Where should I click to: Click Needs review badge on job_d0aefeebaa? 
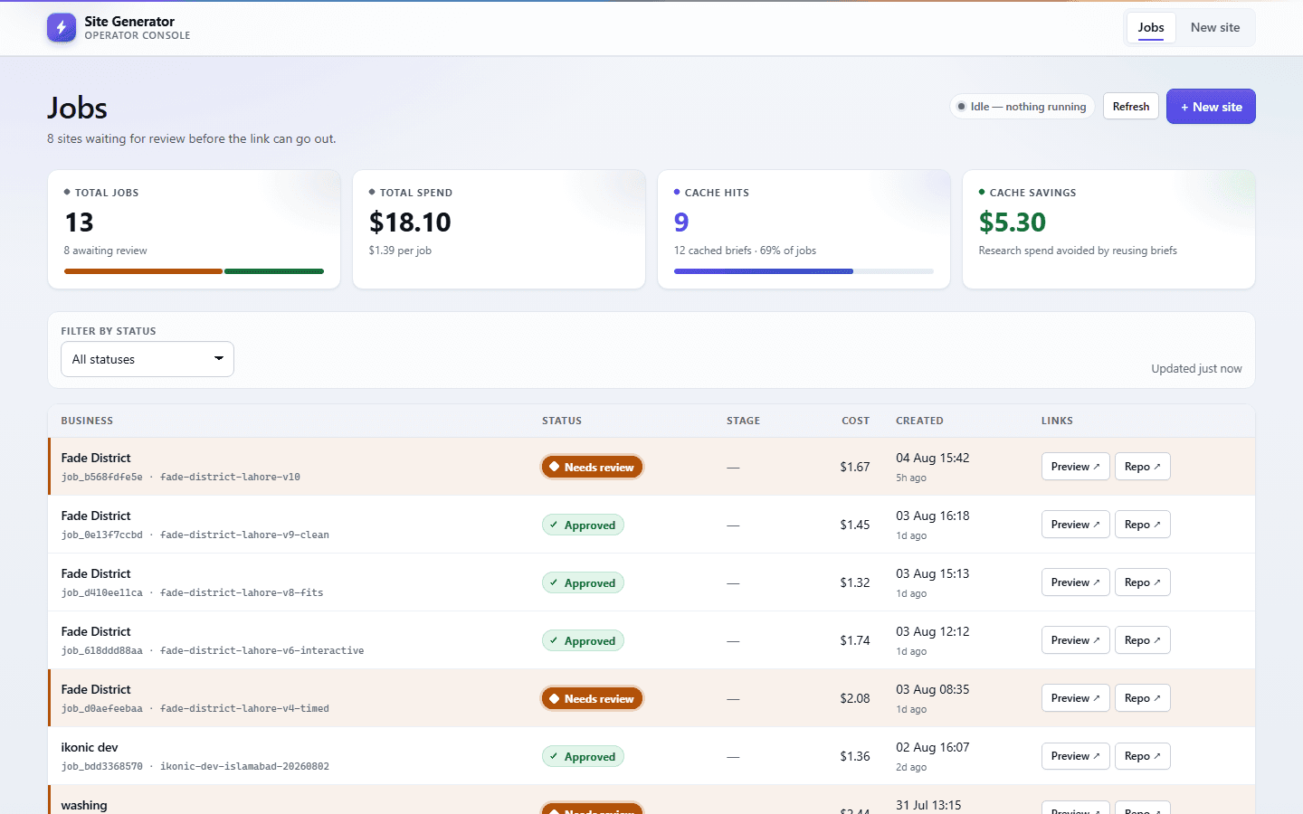592,698
